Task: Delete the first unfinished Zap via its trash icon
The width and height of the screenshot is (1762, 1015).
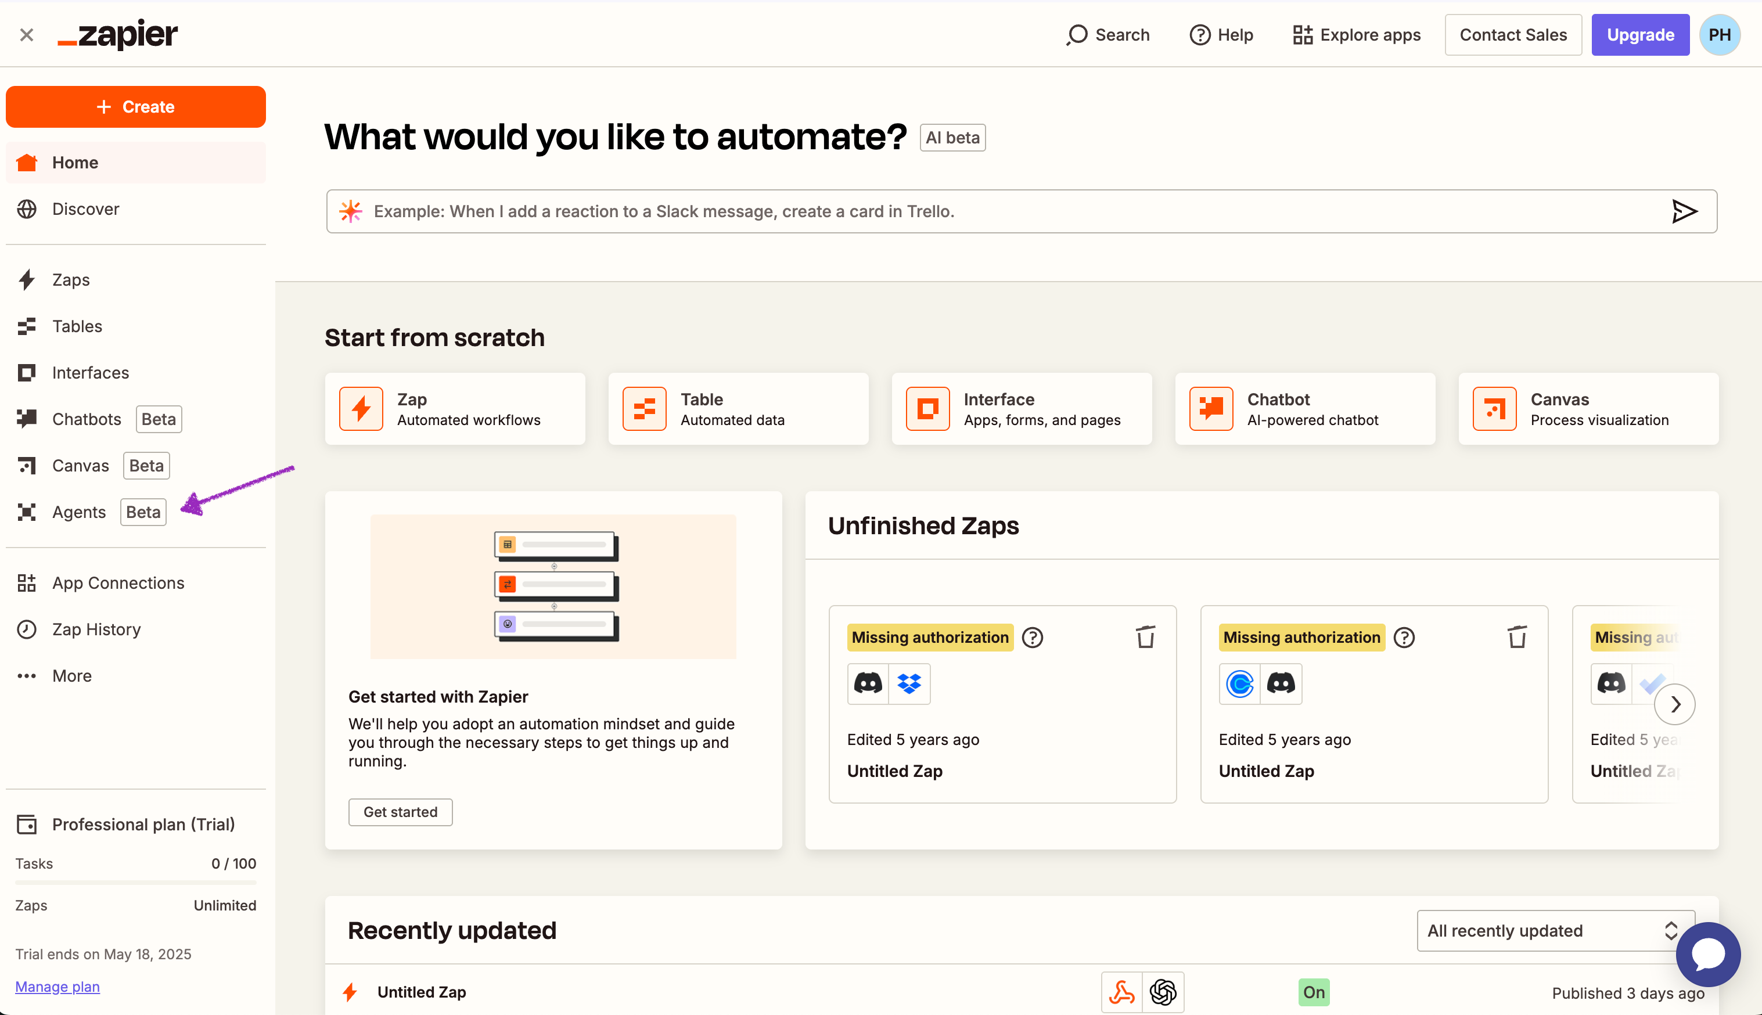Action: pyautogui.click(x=1145, y=637)
